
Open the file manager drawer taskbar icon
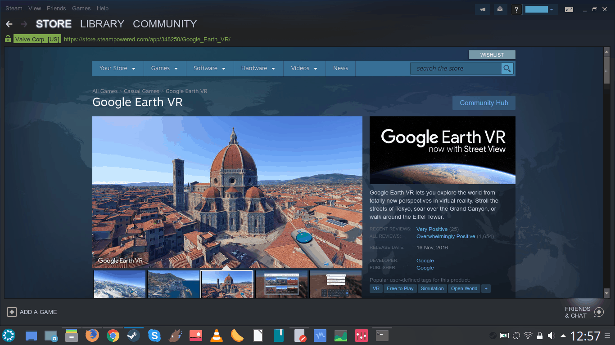(71, 335)
